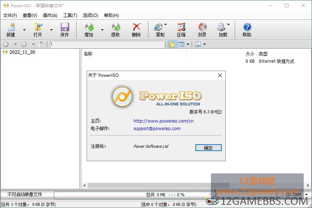Image resolution: width=312 pixels, height=208 pixels.
Task: Expand the 加载 dropdown arrow
Action: (229, 25)
